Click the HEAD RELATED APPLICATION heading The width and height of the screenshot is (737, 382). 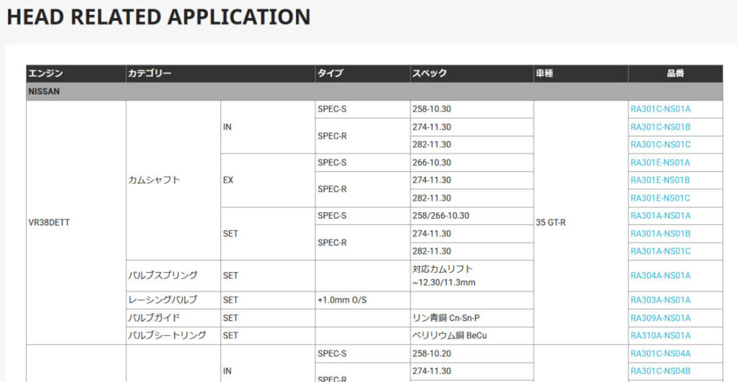158,17
